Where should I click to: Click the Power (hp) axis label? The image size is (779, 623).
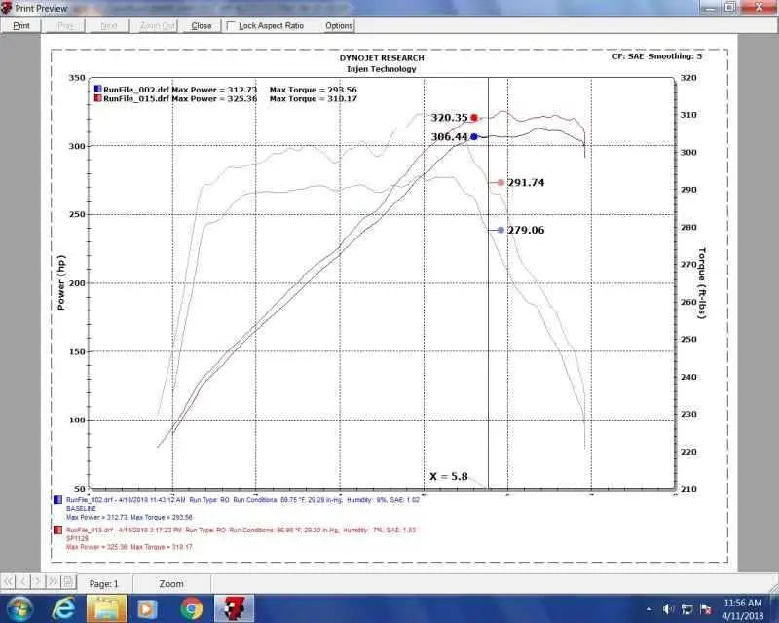(x=61, y=282)
